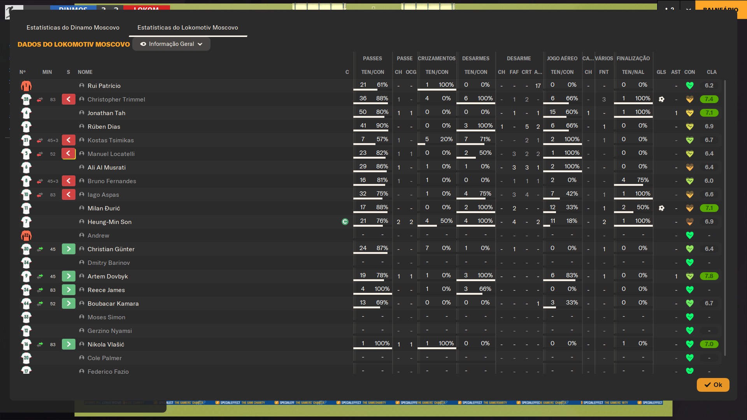Click Cole Palmer's shirt number icon
Image resolution: width=747 pixels, height=420 pixels.
coord(26,358)
